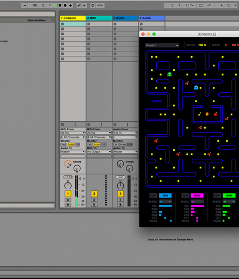Click the NEW button in the transport
The height and width of the screenshot is (279, 239).
[x=100, y=6]
